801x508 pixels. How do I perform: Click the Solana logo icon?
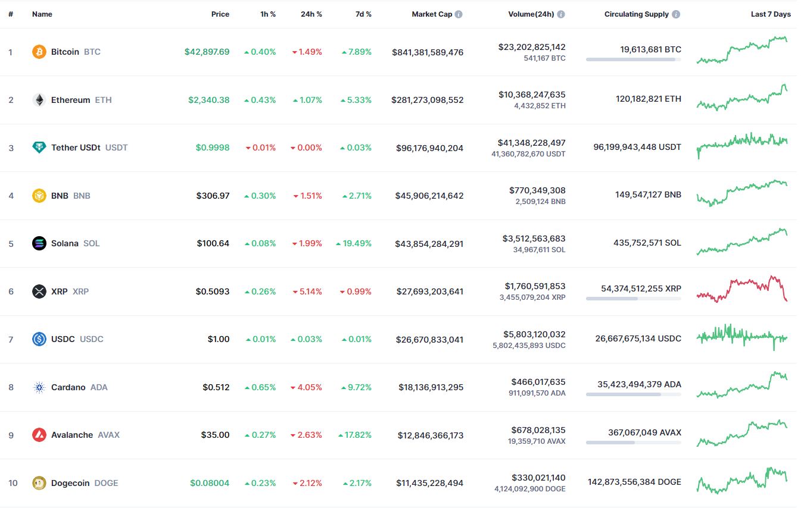(39, 243)
